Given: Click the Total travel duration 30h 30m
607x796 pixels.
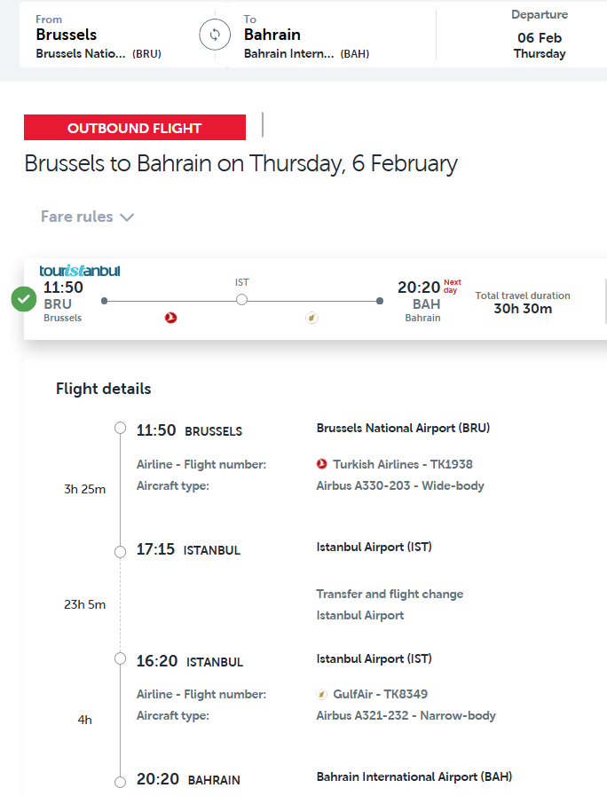Looking at the screenshot, I should tap(523, 303).
